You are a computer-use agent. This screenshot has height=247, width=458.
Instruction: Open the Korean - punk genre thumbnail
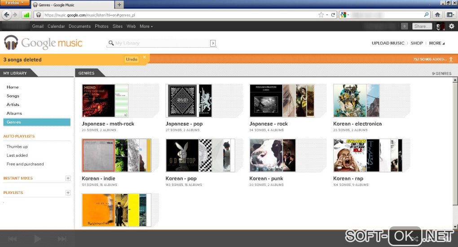pyautogui.click(x=273, y=155)
